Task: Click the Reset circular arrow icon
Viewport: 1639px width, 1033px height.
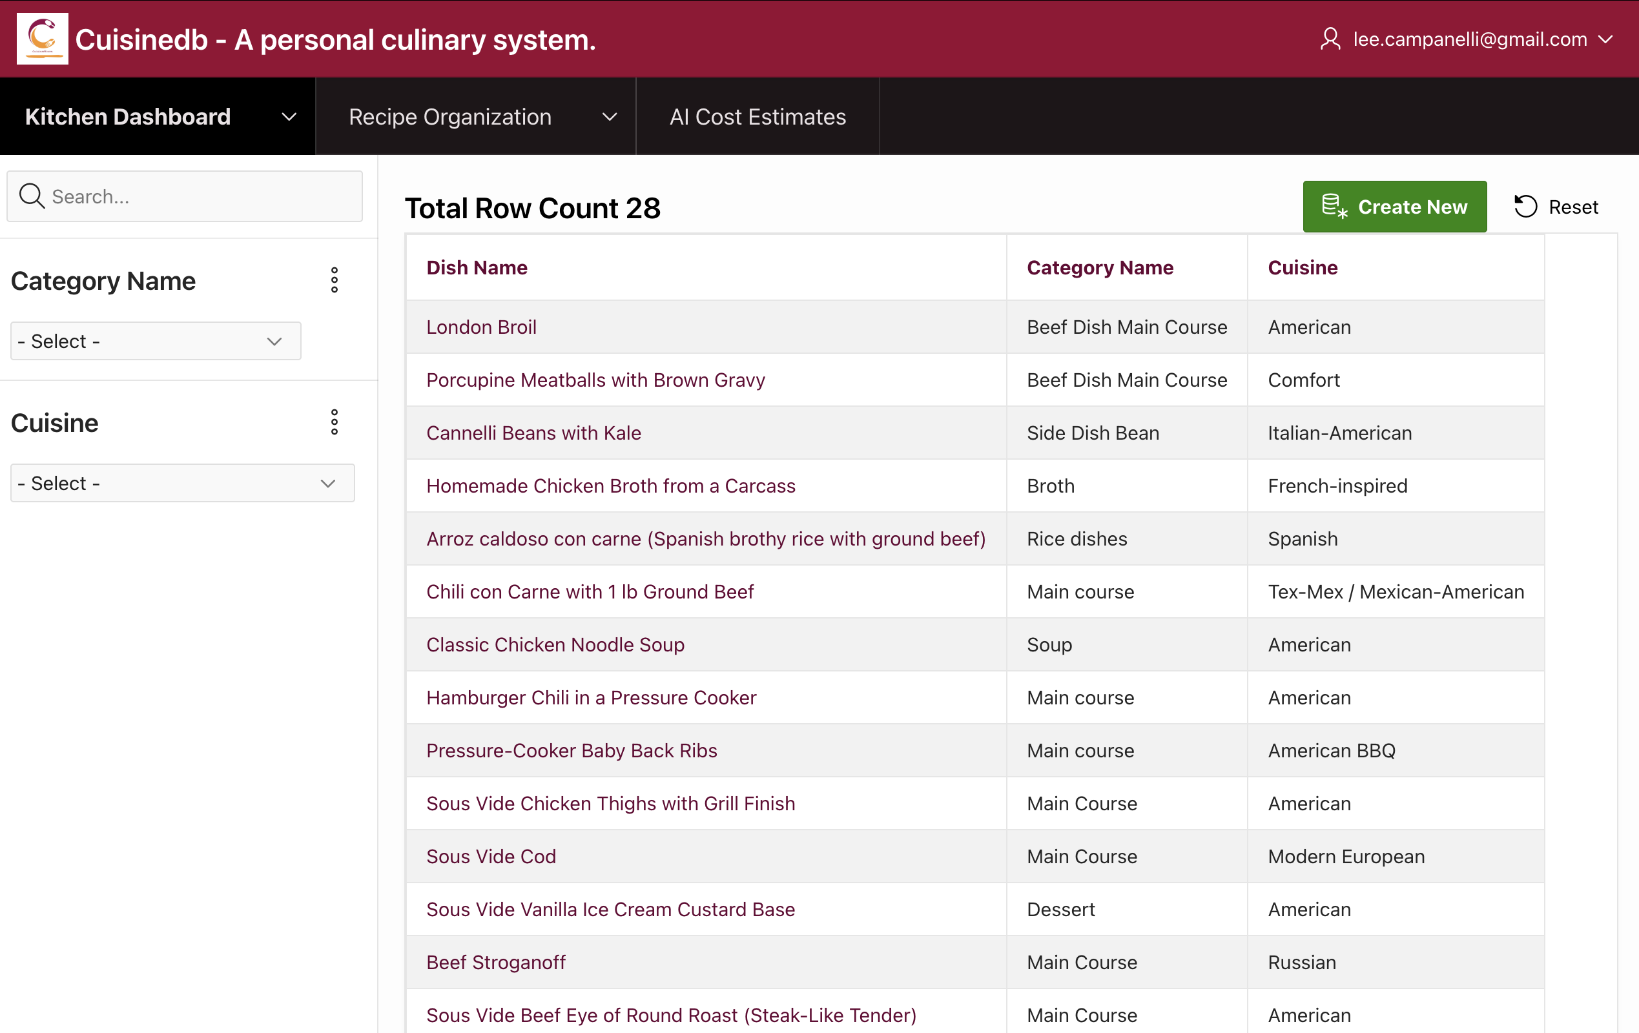Action: (x=1525, y=206)
